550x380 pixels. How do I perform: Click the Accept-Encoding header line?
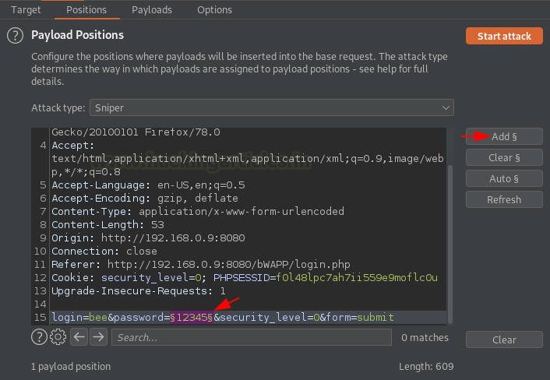click(x=145, y=199)
